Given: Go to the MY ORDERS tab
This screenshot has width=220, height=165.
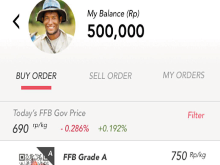Looking at the screenshot, I should click(x=183, y=75).
